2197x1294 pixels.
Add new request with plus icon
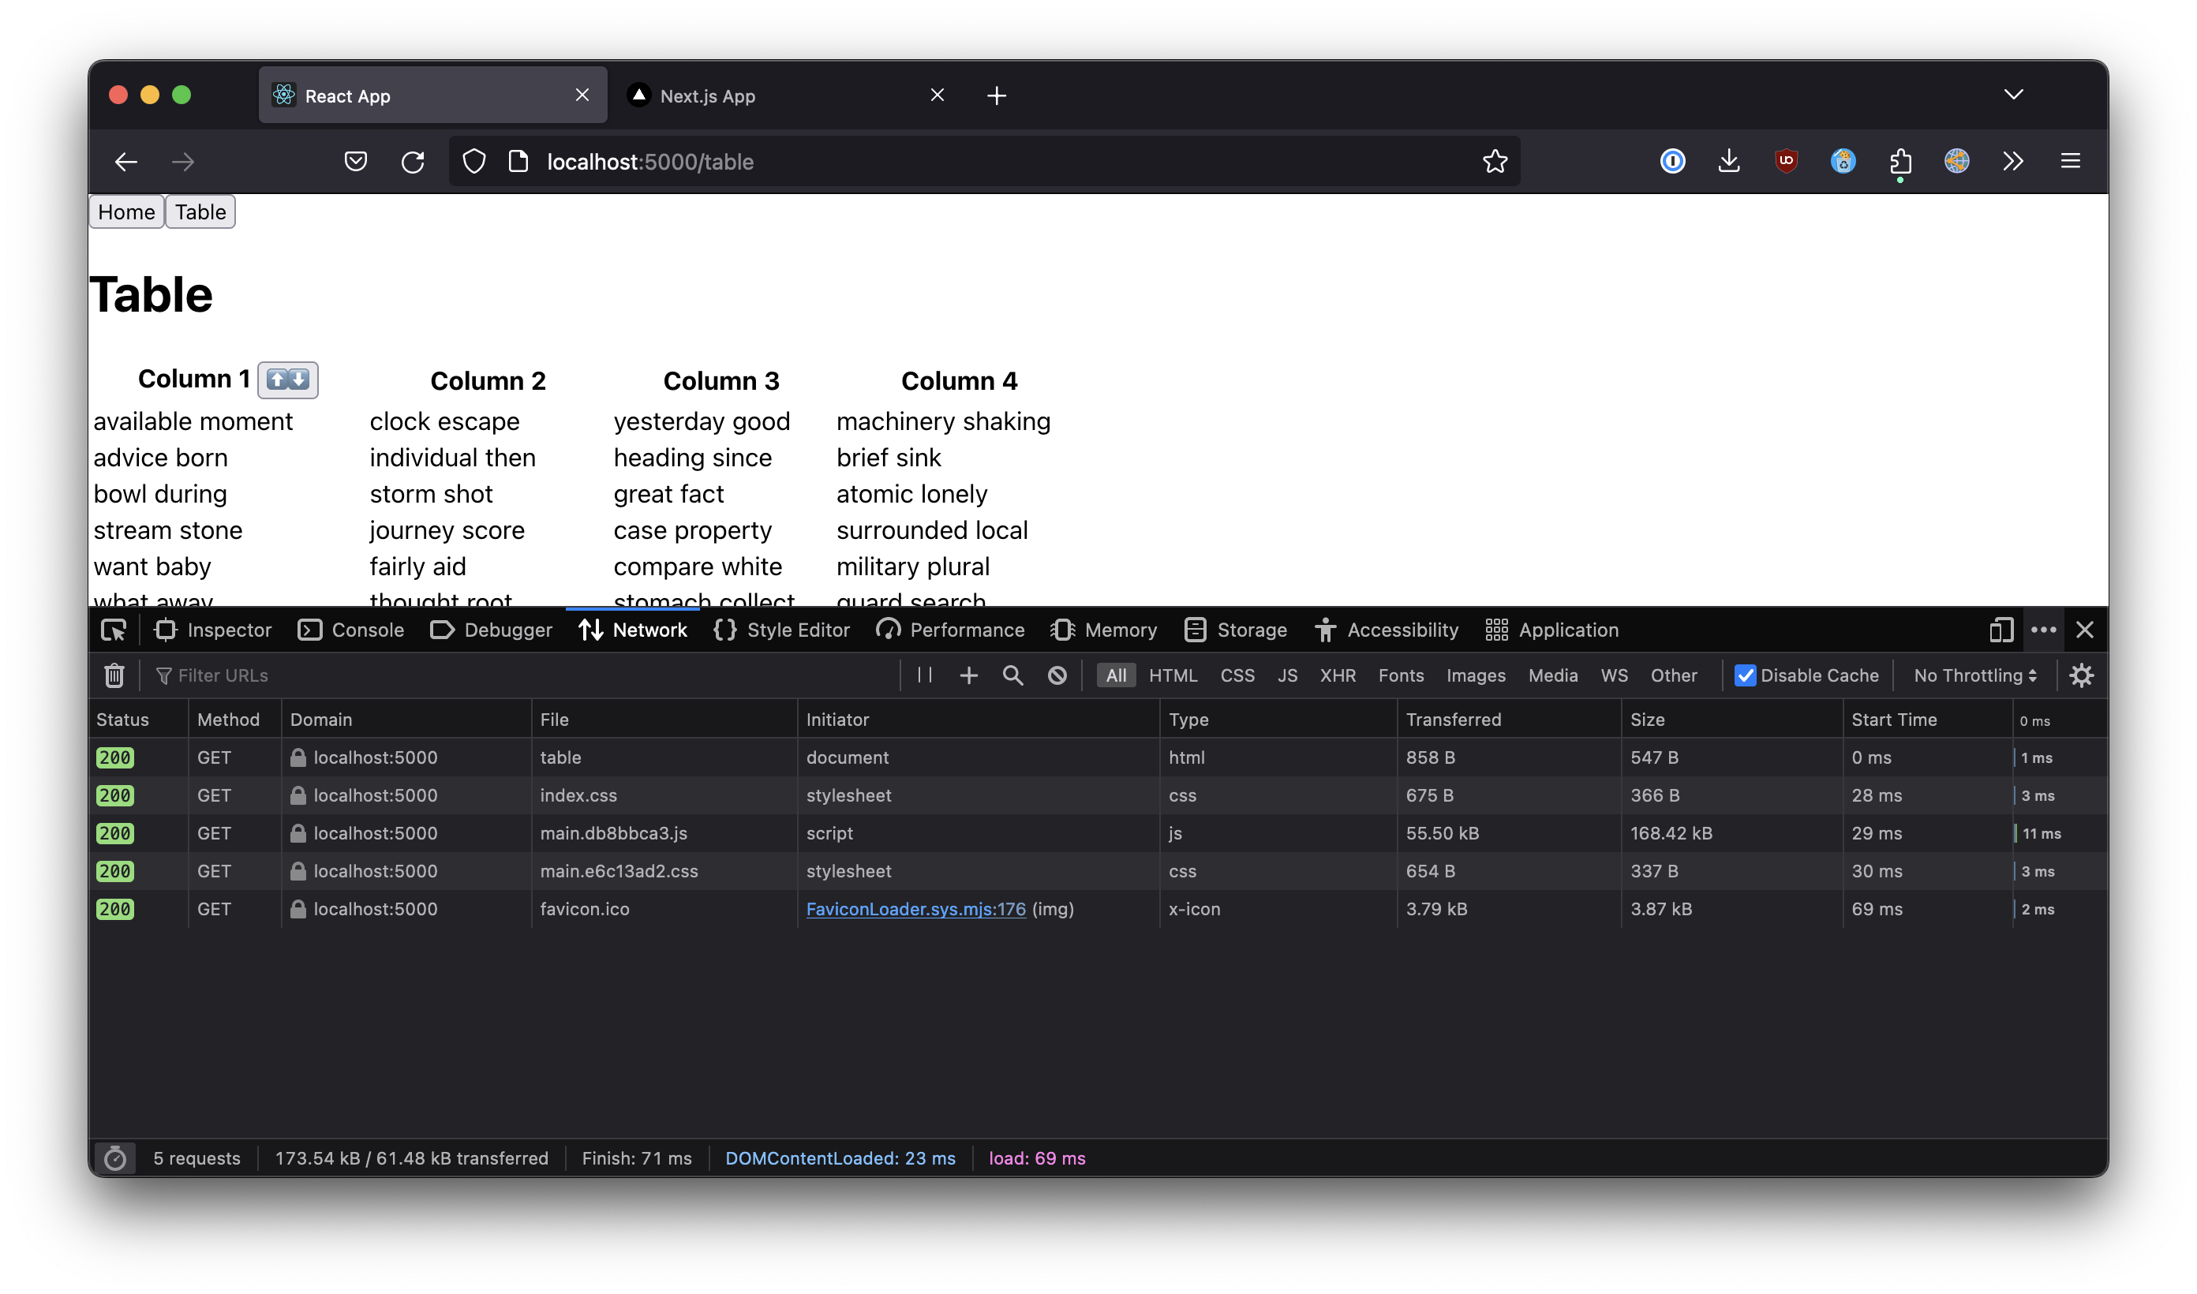[968, 675]
